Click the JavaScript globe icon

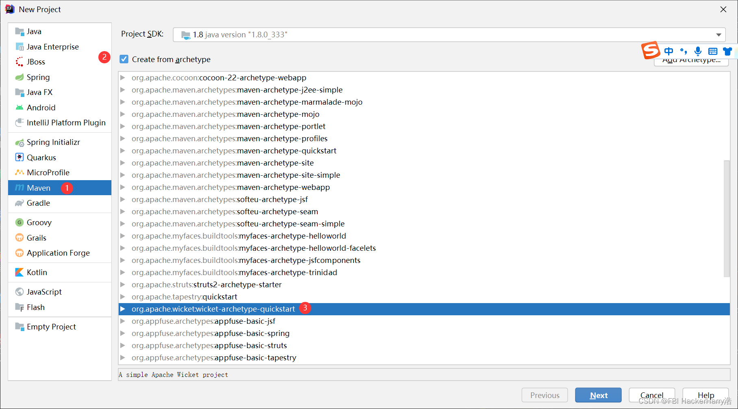pos(20,292)
